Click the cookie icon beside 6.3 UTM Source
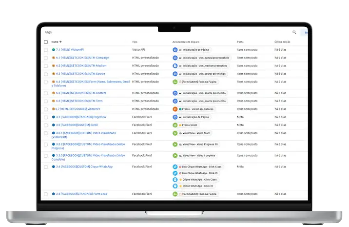The image size is (349, 227). click(x=54, y=74)
